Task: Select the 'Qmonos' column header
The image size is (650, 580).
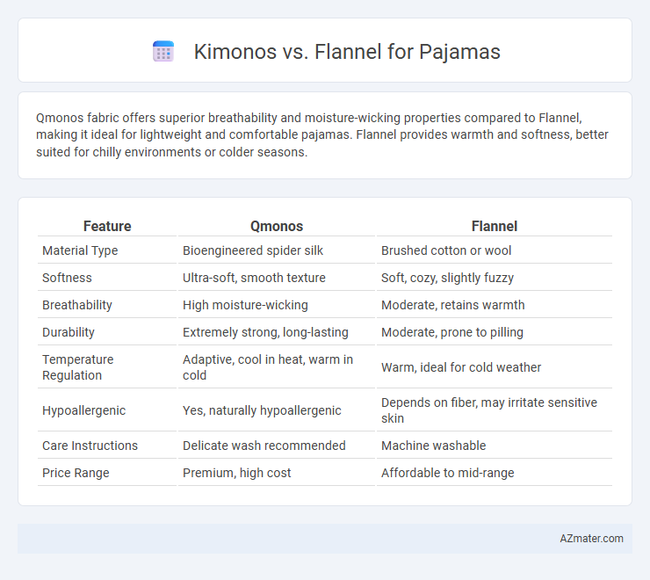Action: pos(277,226)
